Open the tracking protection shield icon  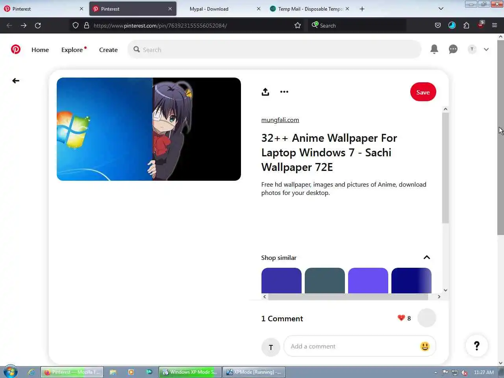[76, 26]
